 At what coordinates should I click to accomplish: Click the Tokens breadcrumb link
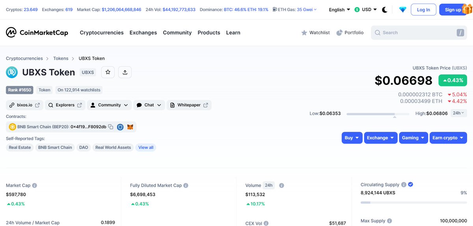pos(61,59)
